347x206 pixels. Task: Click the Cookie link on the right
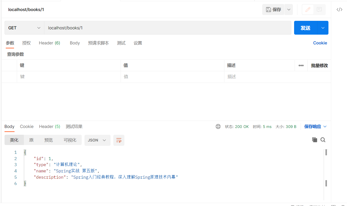pyautogui.click(x=320, y=43)
